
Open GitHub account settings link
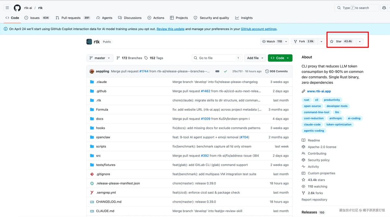pyautogui.click(x=259, y=29)
